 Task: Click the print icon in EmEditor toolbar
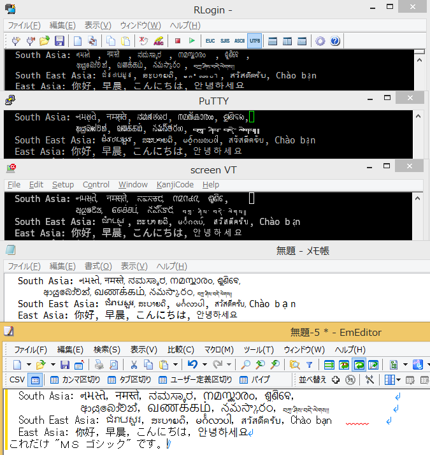(99, 365)
